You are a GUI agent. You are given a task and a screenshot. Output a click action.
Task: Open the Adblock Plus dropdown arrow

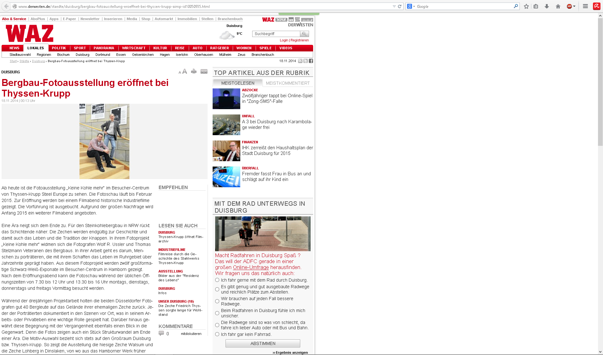point(574,6)
